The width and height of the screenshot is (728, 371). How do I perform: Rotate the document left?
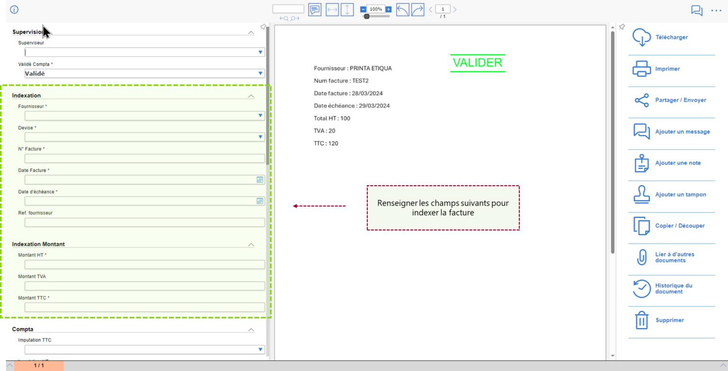402,9
